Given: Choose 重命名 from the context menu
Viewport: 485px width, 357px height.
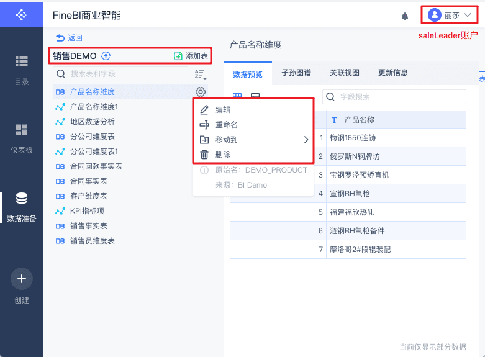Looking at the screenshot, I should (x=253, y=125).
